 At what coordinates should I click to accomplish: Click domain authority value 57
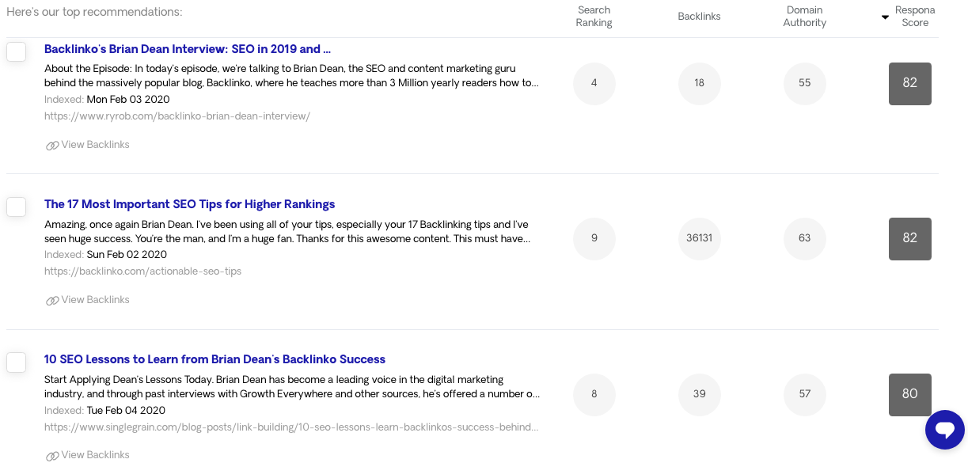click(805, 394)
